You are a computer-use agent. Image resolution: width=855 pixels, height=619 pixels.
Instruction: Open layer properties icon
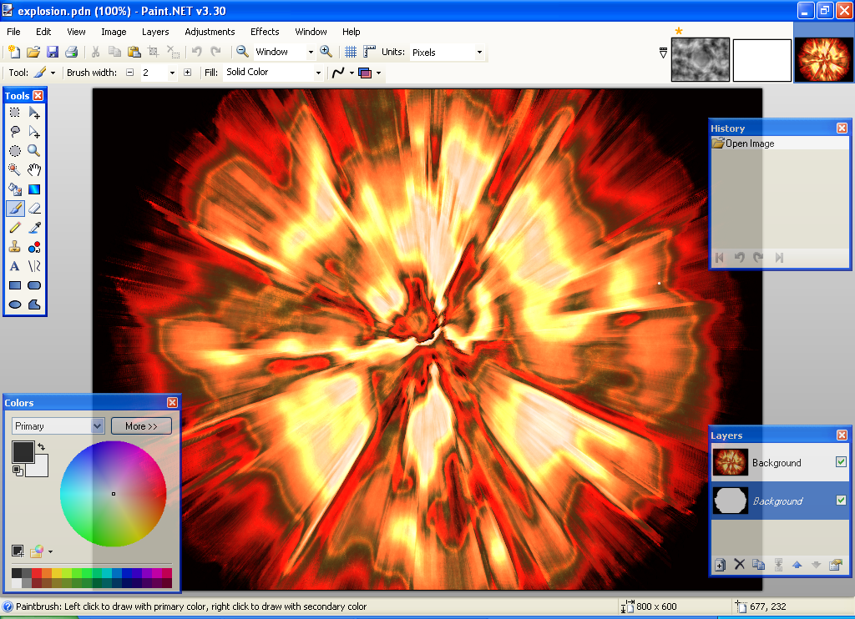tap(835, 565)
